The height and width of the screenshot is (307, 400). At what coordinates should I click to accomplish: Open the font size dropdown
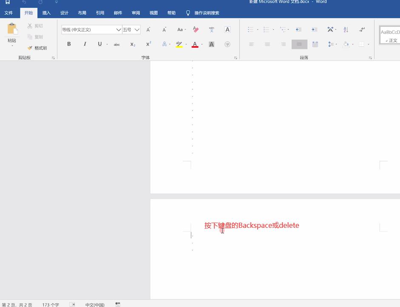137,30
